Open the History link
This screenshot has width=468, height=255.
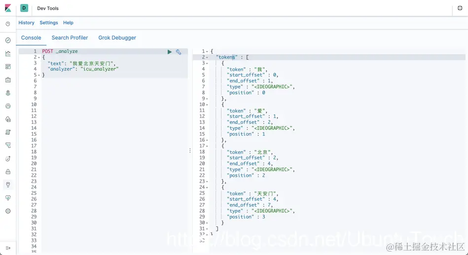[26, 23]
